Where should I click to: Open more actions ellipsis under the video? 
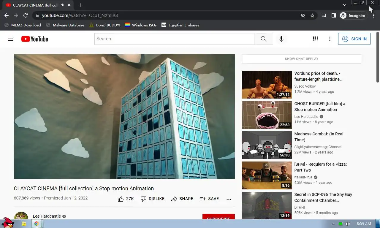pos(229,199)
